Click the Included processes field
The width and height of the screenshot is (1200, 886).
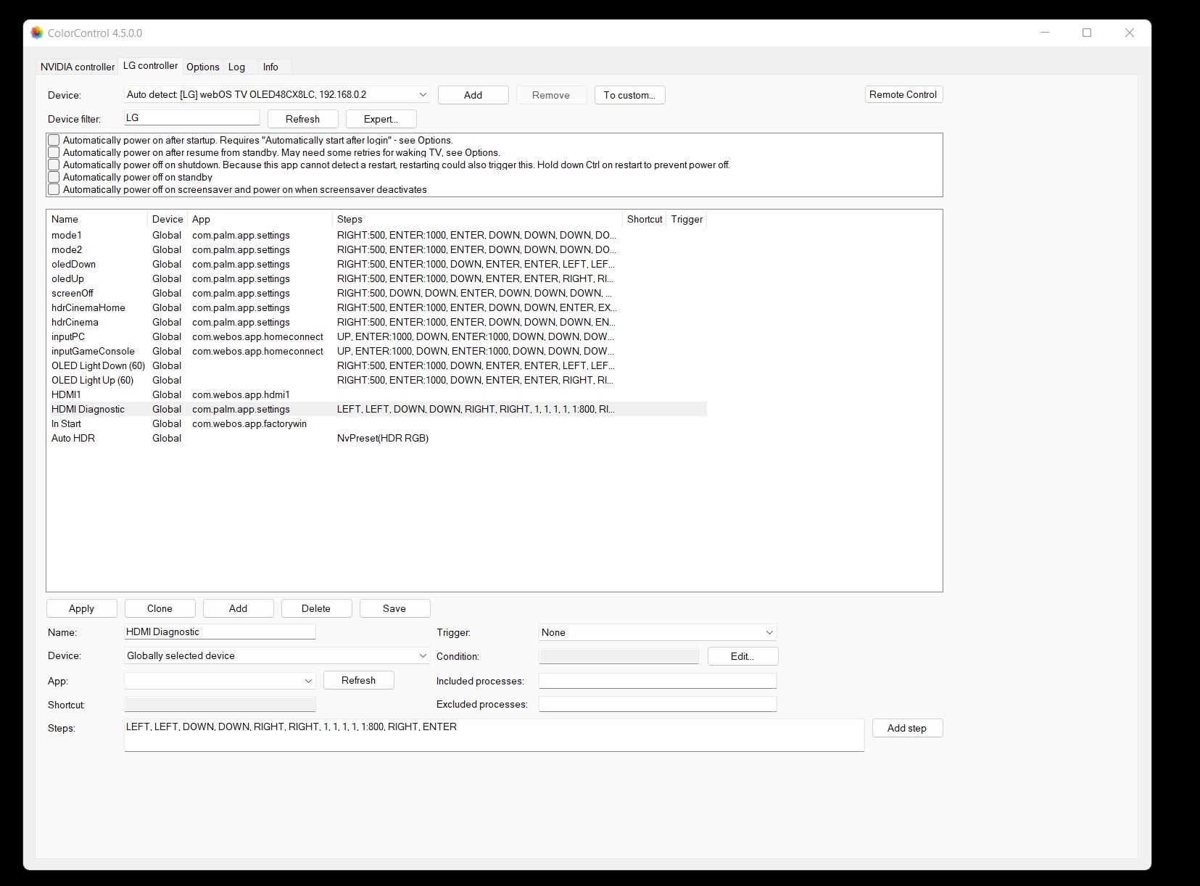click(x=658, y=681)
